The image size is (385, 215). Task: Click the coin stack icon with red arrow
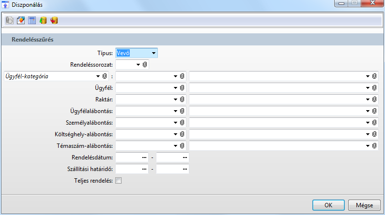[x=54, y=20]
